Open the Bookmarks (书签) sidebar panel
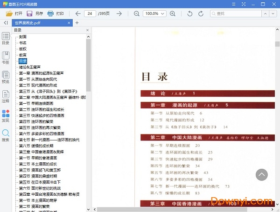The image size is (280, 212). (x=6, y=58)
